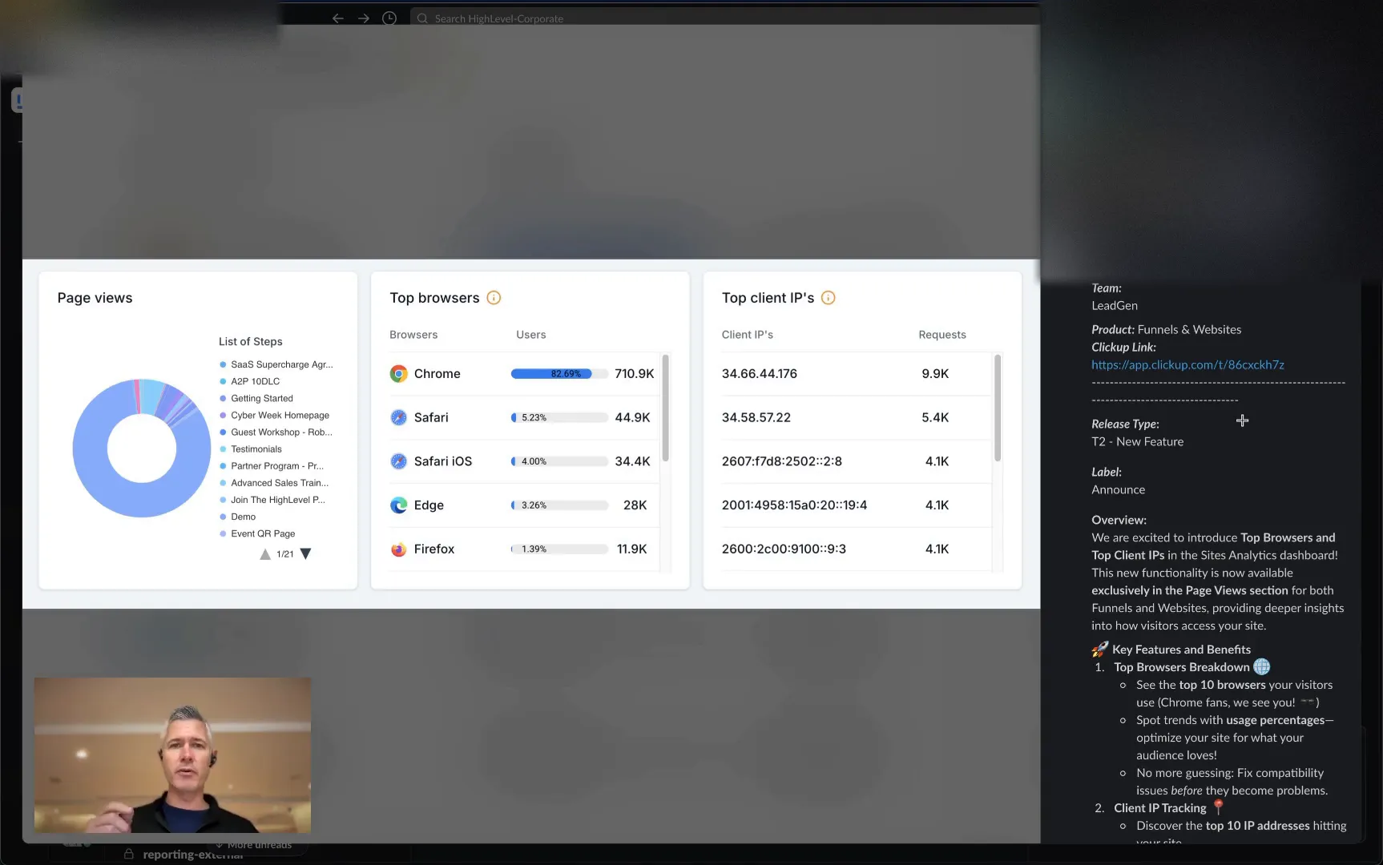Click Edge's 3.26% usage bar
The height and width of the screenshot is (865, 1383).
pos(559,505)
